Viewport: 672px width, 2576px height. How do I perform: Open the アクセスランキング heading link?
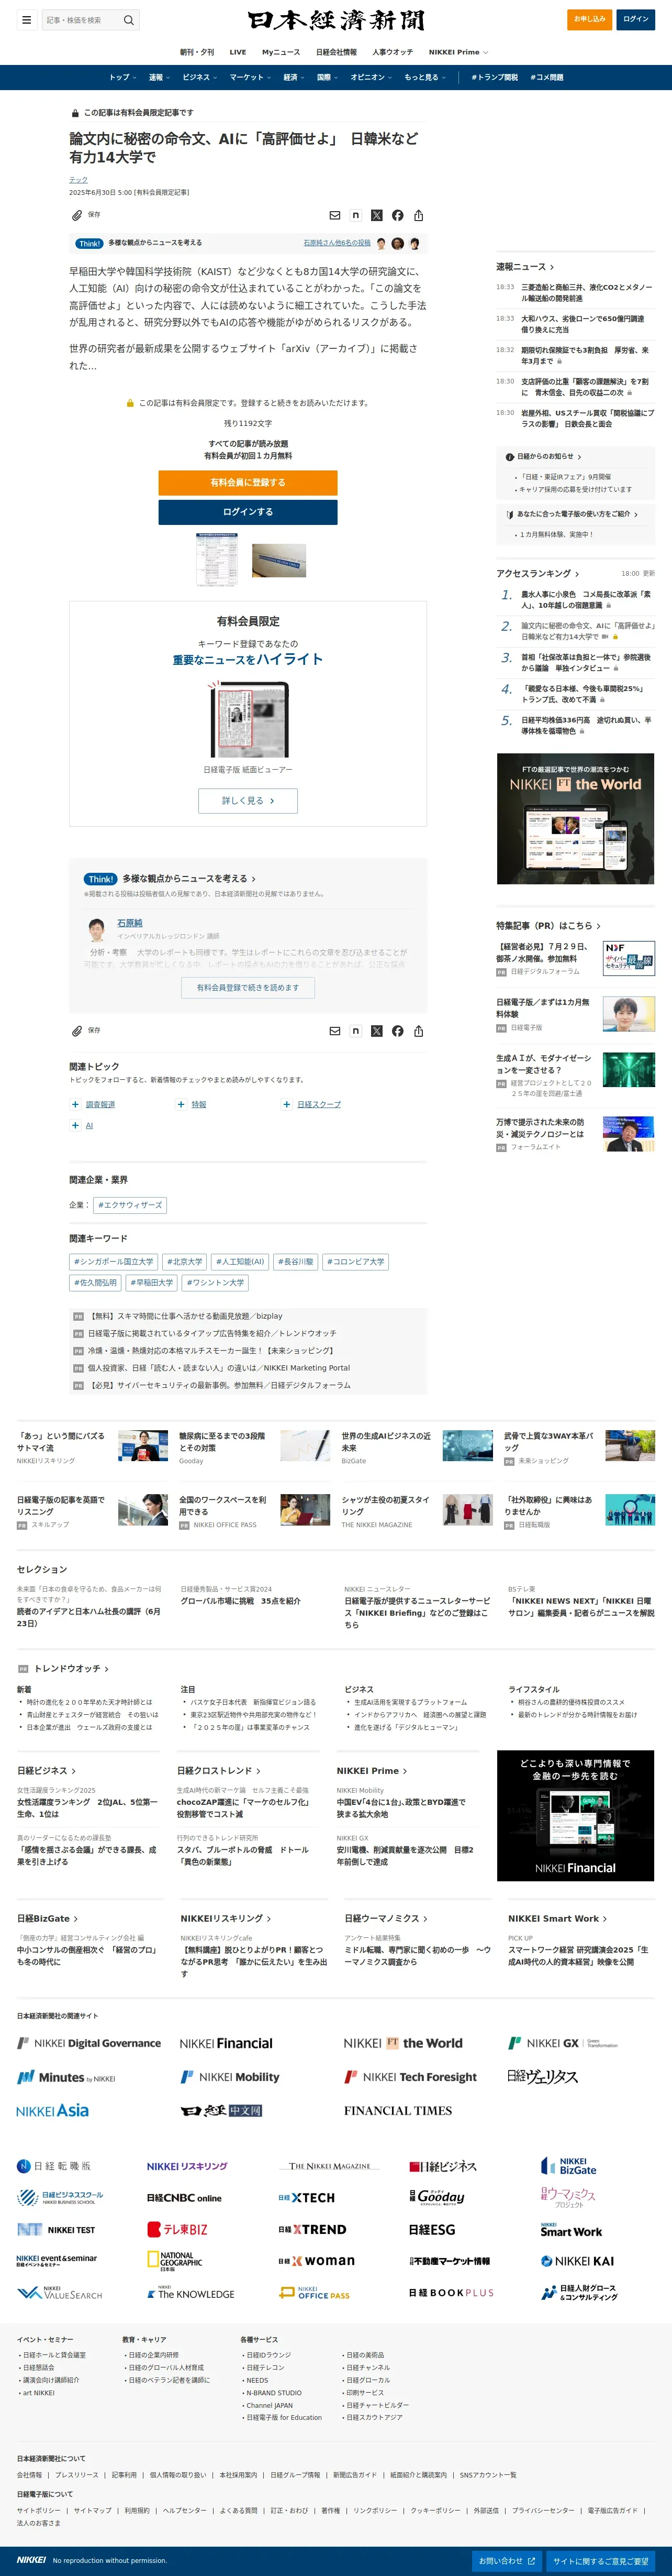pyautogui.click(x=537, y=573)
